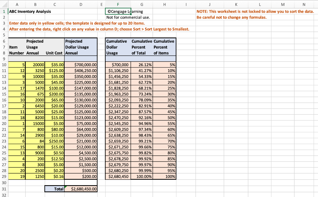Select column header N
The width and height of the screenshot is (318, 197).
point(304,4)
